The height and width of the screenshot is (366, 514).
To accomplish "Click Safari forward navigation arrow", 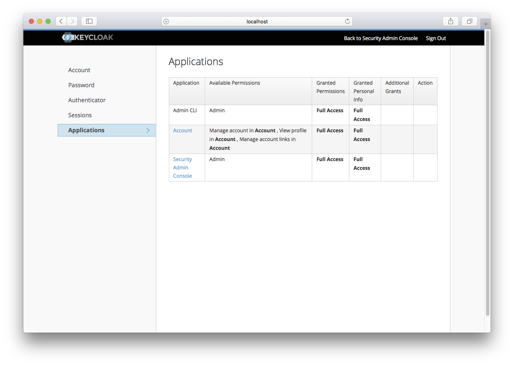I will point(72,21).
